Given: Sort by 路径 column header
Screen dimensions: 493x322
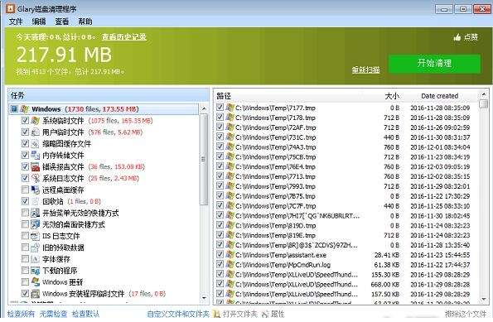Looking at the screenshot, I should (224, 96).
